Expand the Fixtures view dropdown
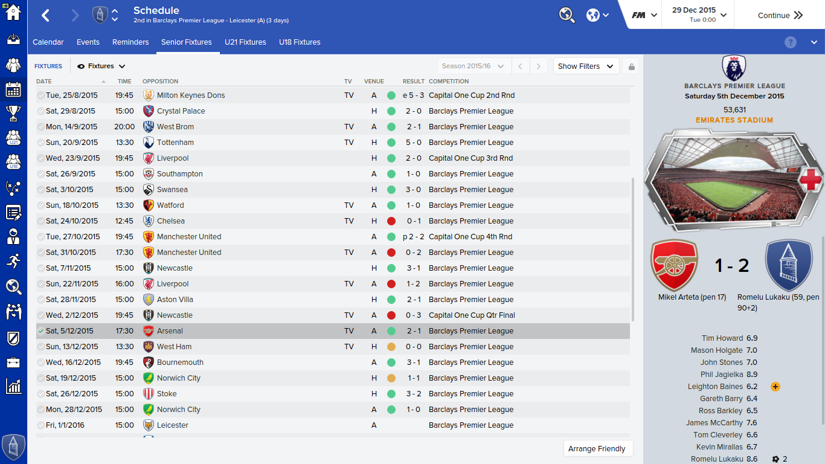The height and width of the screenshot is (464, 825). 101,66
